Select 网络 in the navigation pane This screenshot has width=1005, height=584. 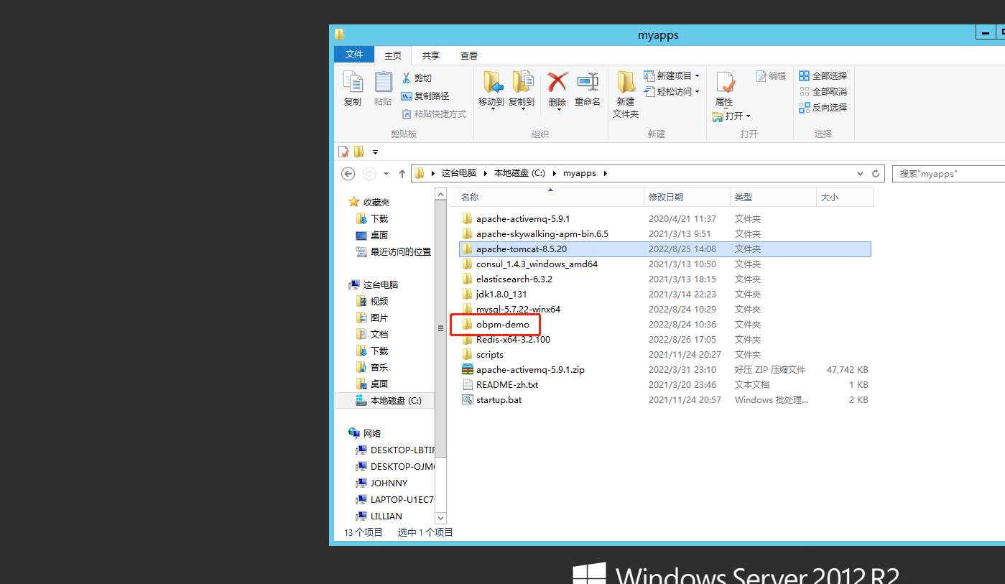pos(365,433)
